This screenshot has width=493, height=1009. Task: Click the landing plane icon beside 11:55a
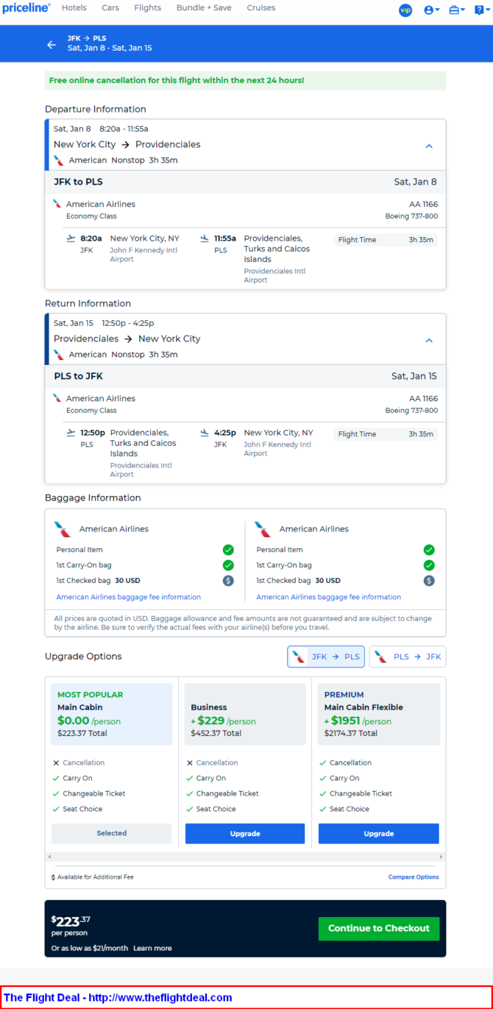pyautogui.click(x=205, y=238)
